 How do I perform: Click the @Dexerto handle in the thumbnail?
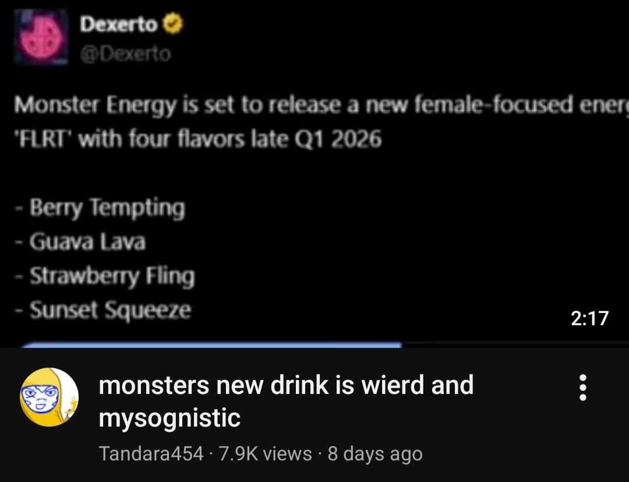(126, 54)
